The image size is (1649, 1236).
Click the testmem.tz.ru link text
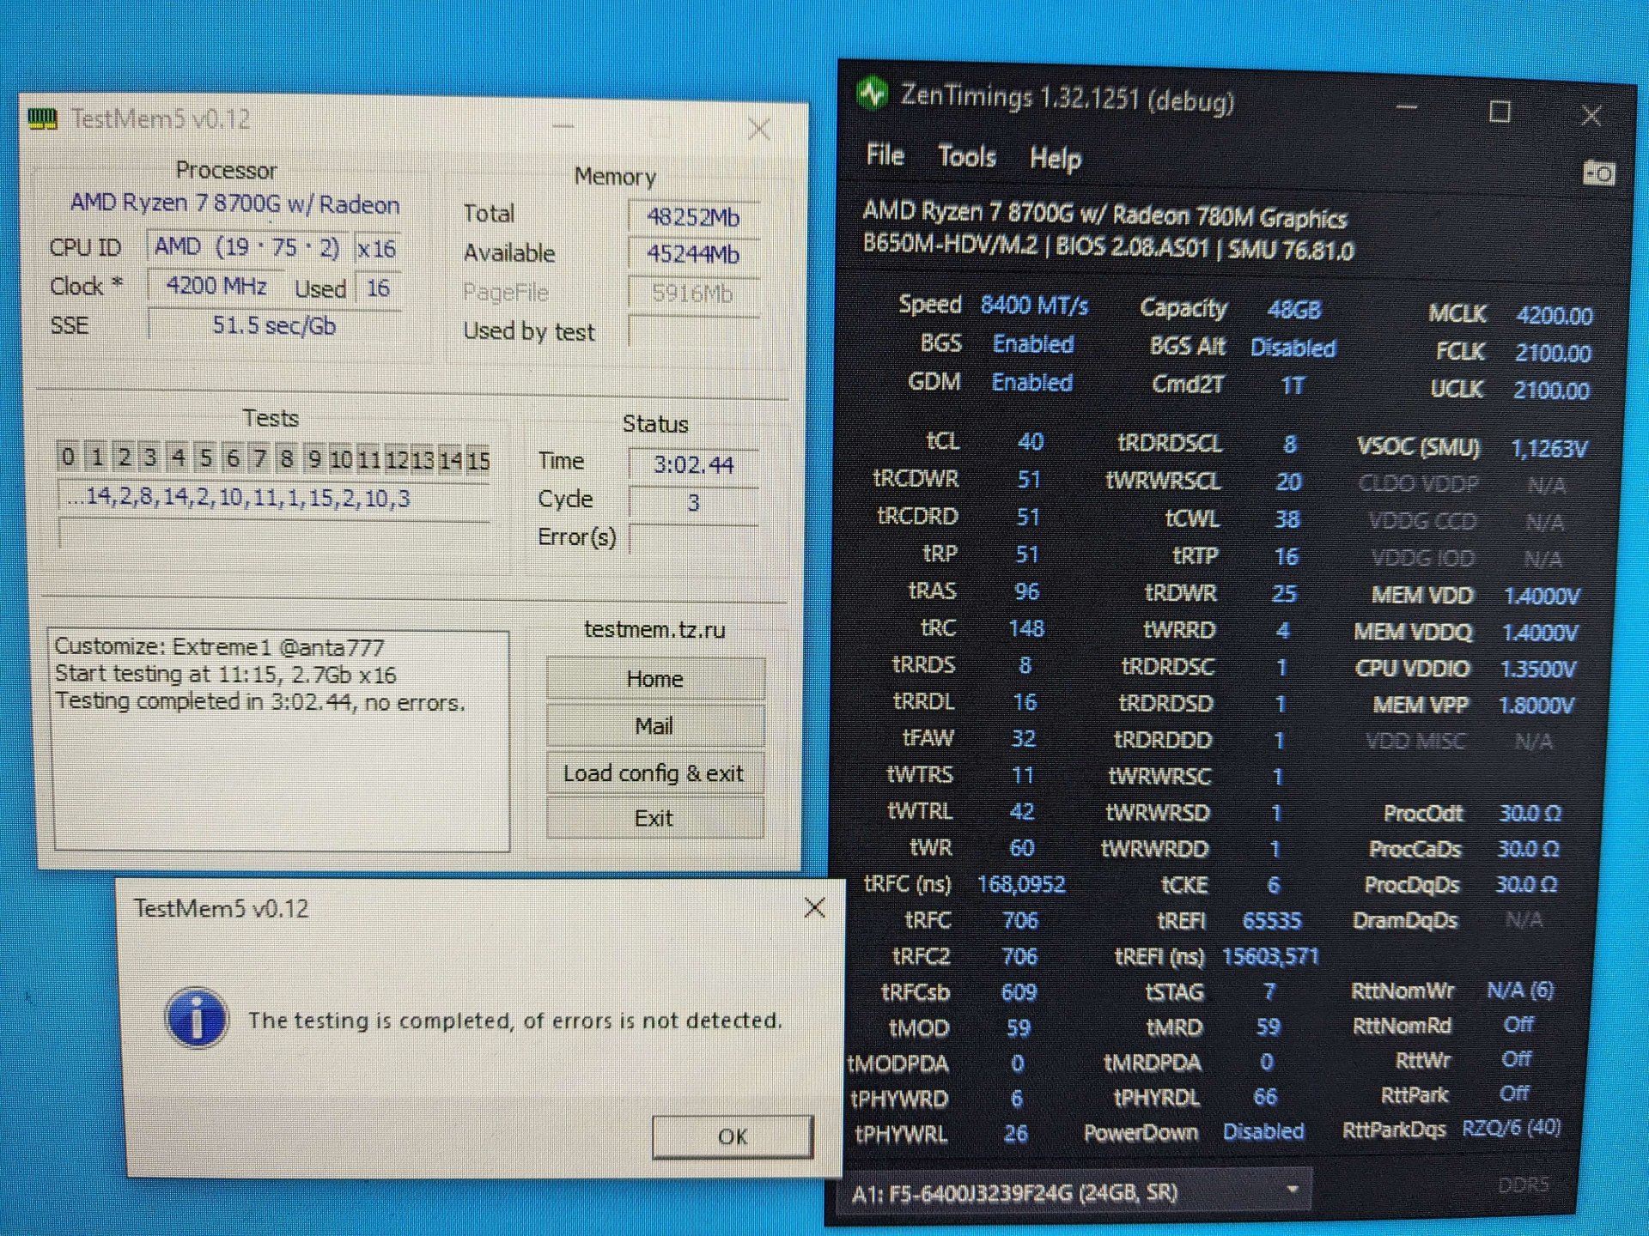[654, 629]
